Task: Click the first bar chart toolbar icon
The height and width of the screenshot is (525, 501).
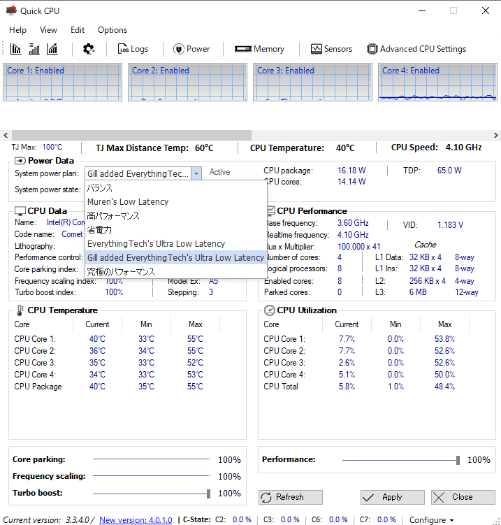Action: pyautogui.click(x=15, y=49)
